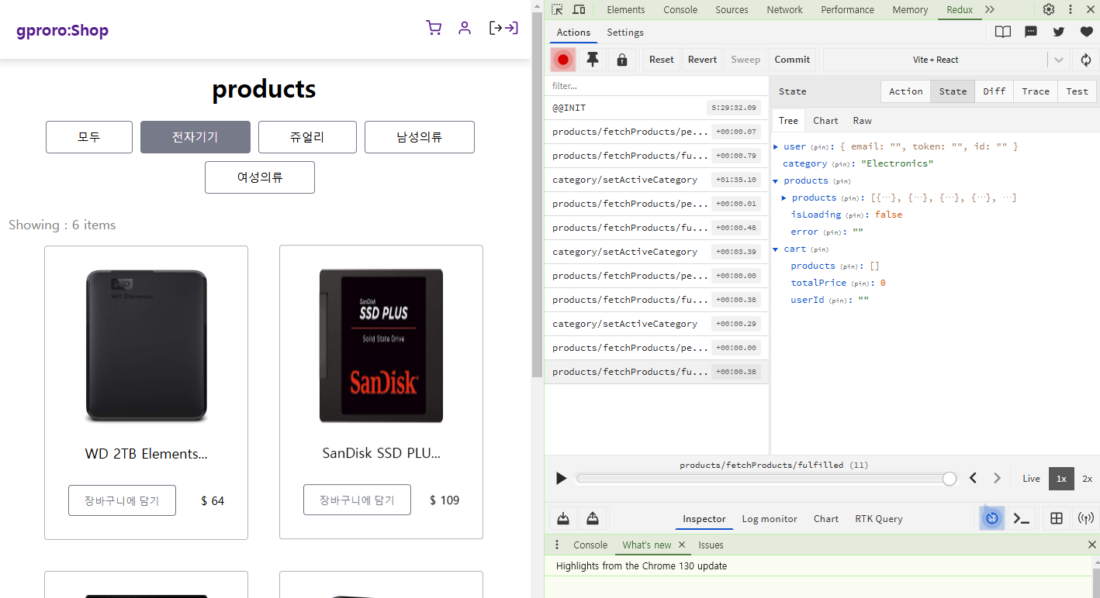
Task: Click the sync/refresh icon beside instance selector
Action: (x=1086, y=60)
